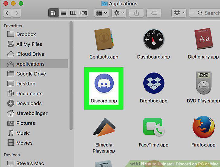This screenshot has height=167, width=220.
Task: Select the DVD Player.app icon
Action: tap(203, 83)
